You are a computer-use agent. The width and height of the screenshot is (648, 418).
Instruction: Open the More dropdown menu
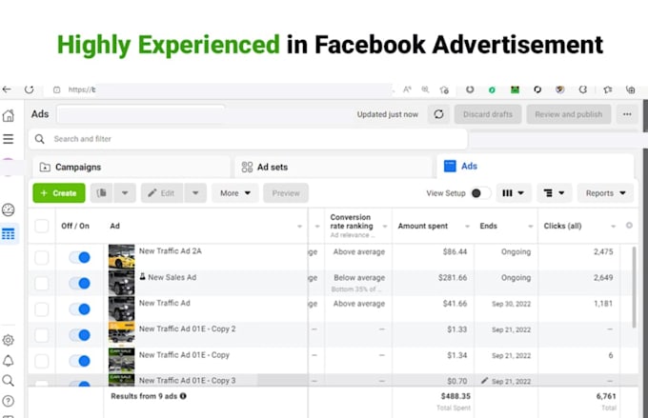click(x=235, y=193)
